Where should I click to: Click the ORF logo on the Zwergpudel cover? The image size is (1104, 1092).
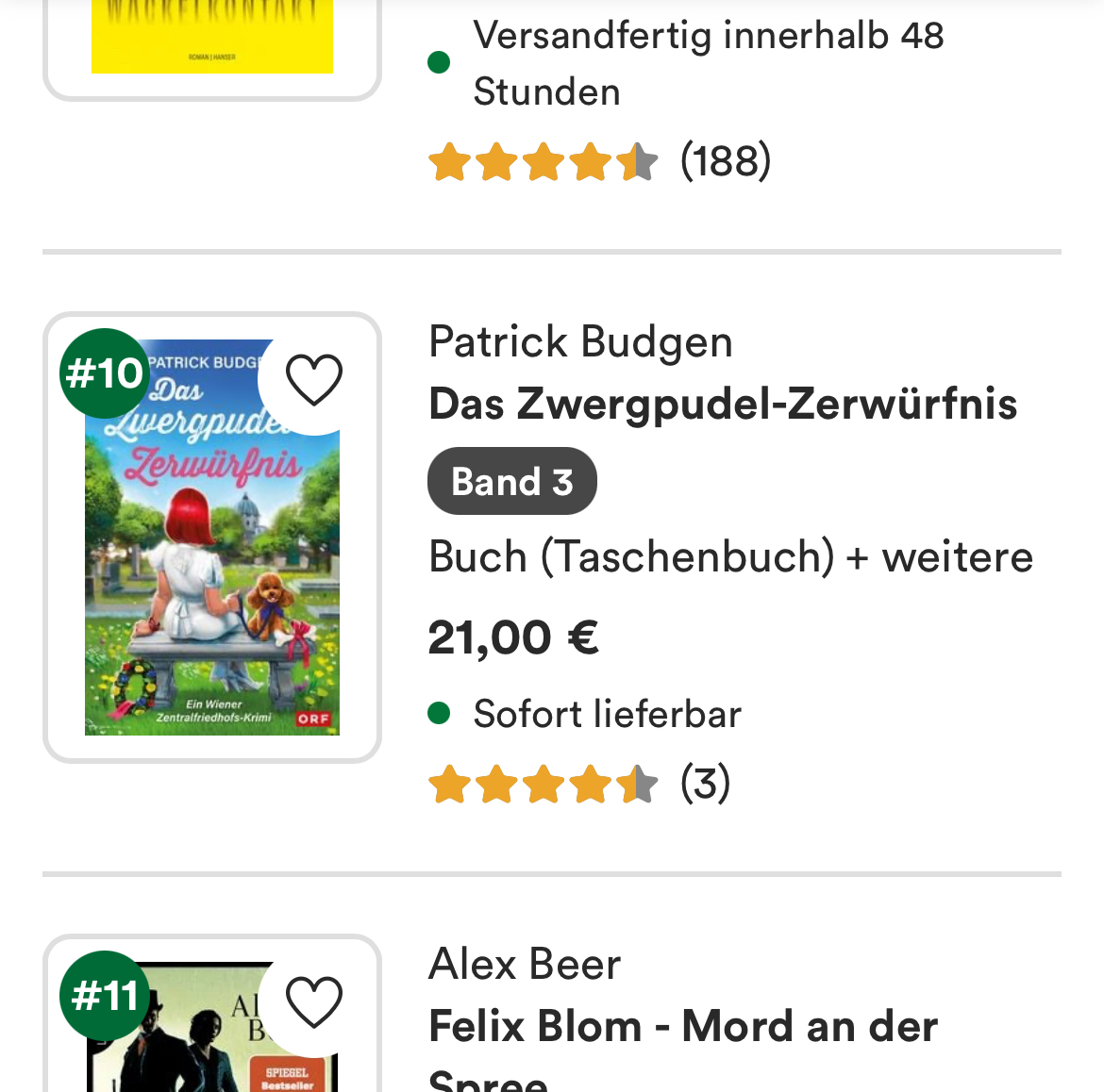[x=313, y=719]
